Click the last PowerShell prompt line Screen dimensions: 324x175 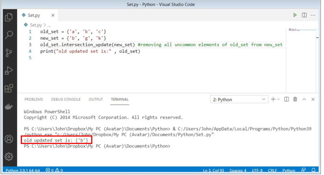pyautogui.click(x=97, y=146)
